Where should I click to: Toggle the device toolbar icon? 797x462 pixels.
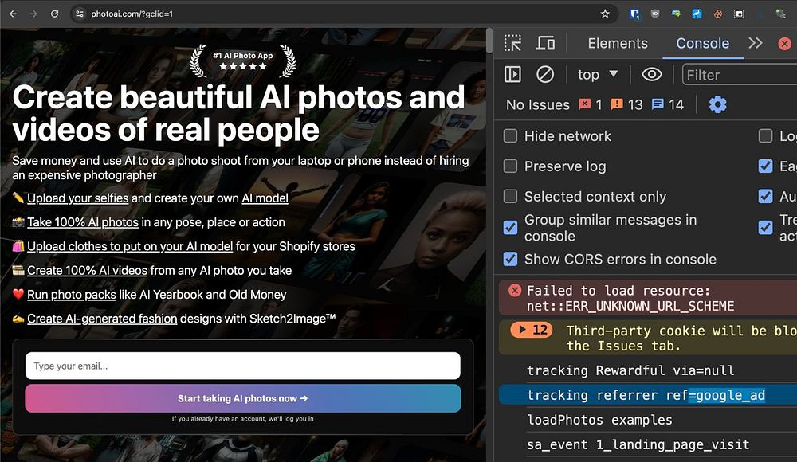[545, 43]
